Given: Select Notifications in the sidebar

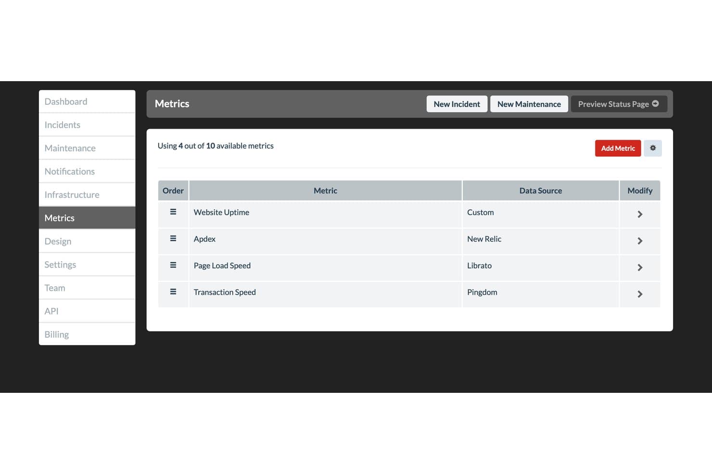Looking at the screenshot, I should pyautogui.click(x=87, y=171).
